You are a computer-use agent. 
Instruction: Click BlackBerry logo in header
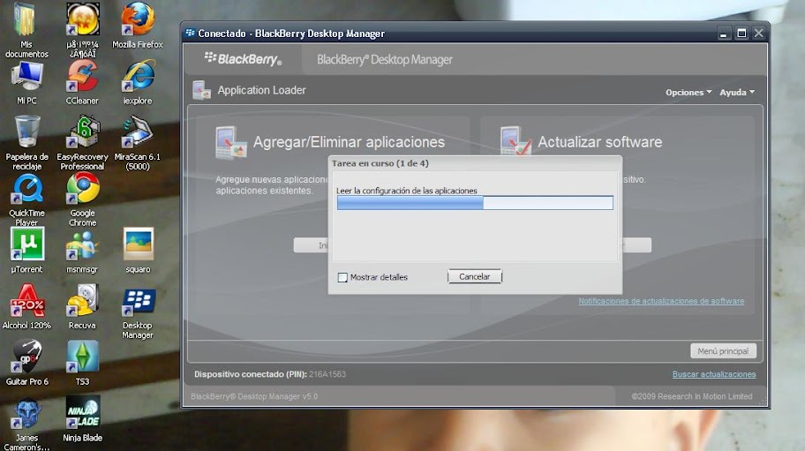pos(243,59)
